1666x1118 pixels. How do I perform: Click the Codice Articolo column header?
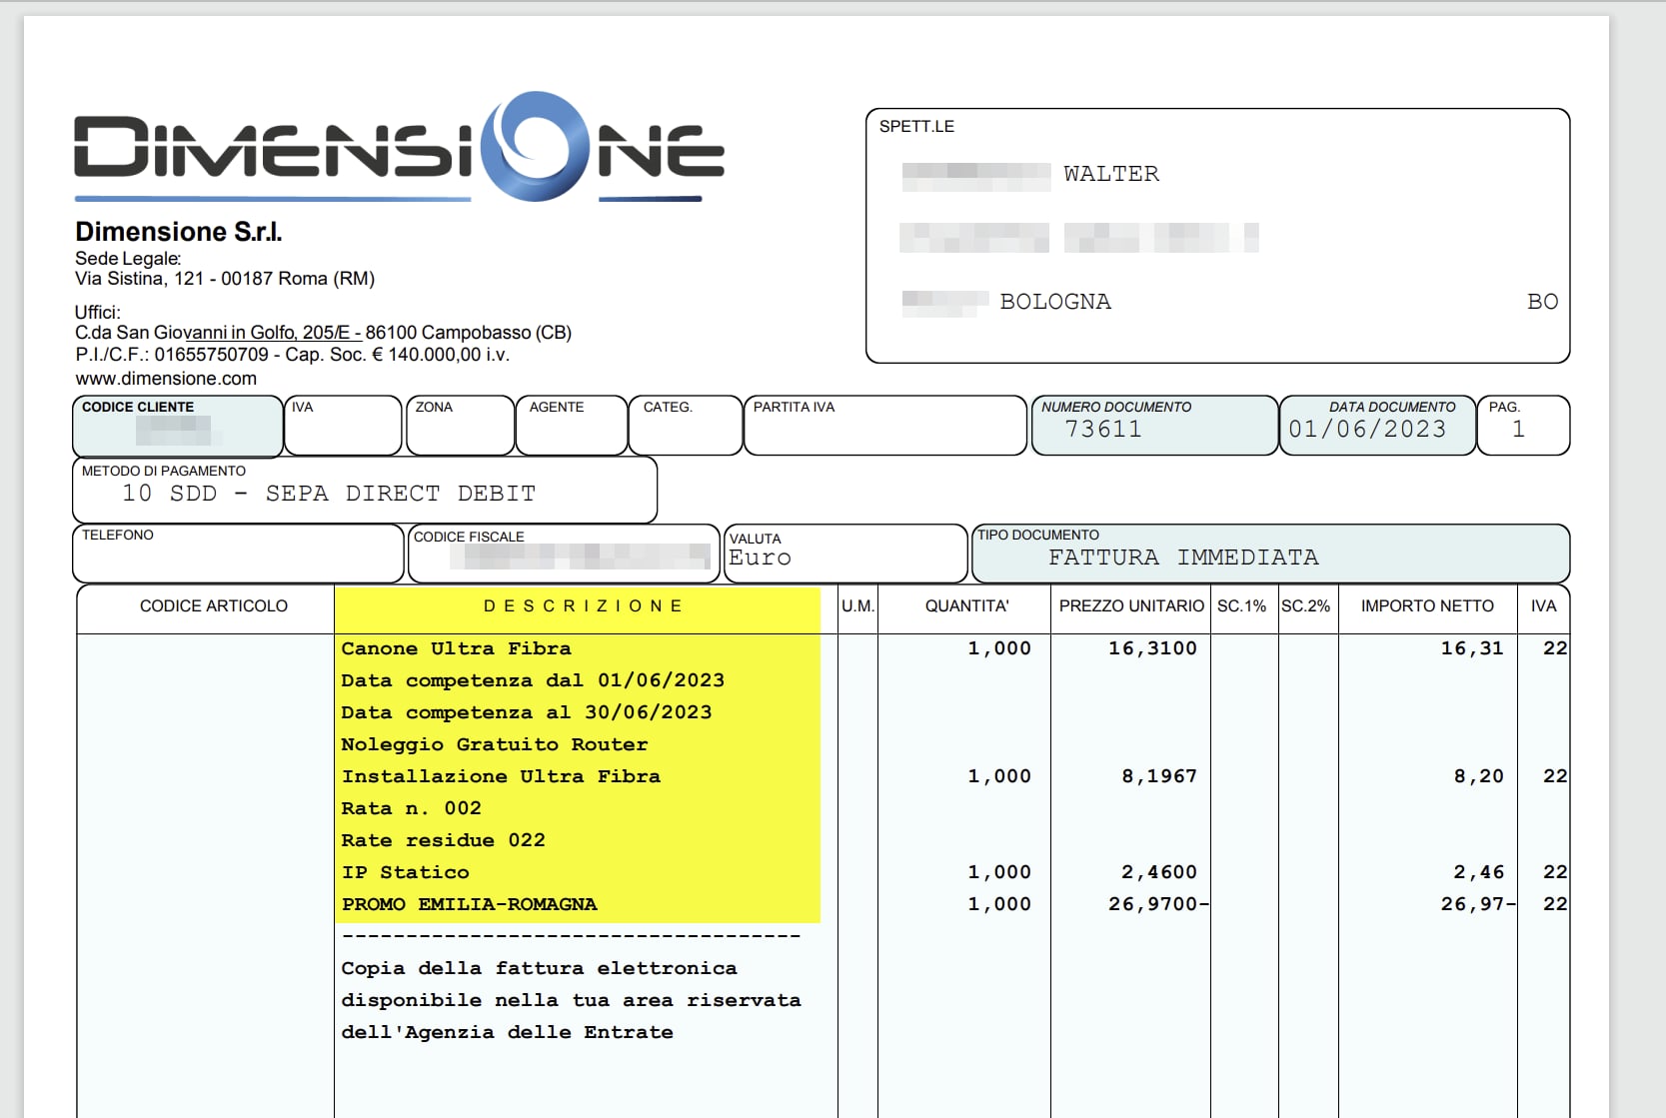pyautogui.click(x=213, y=606)
